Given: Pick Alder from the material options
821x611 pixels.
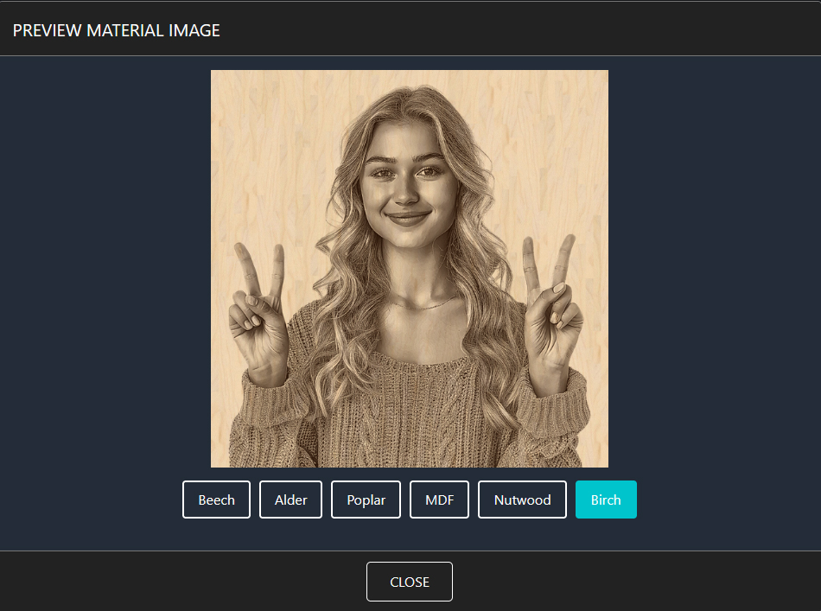Looking at the screenshot, I should (x=290, y=500).
